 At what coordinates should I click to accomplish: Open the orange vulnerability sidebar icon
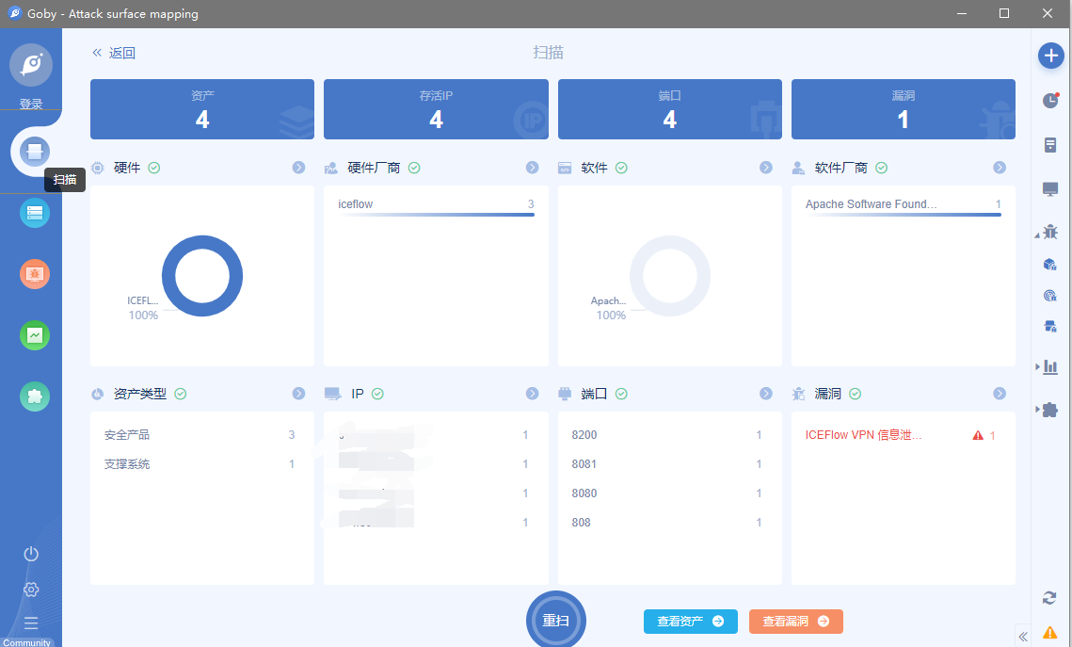point(35,274)
